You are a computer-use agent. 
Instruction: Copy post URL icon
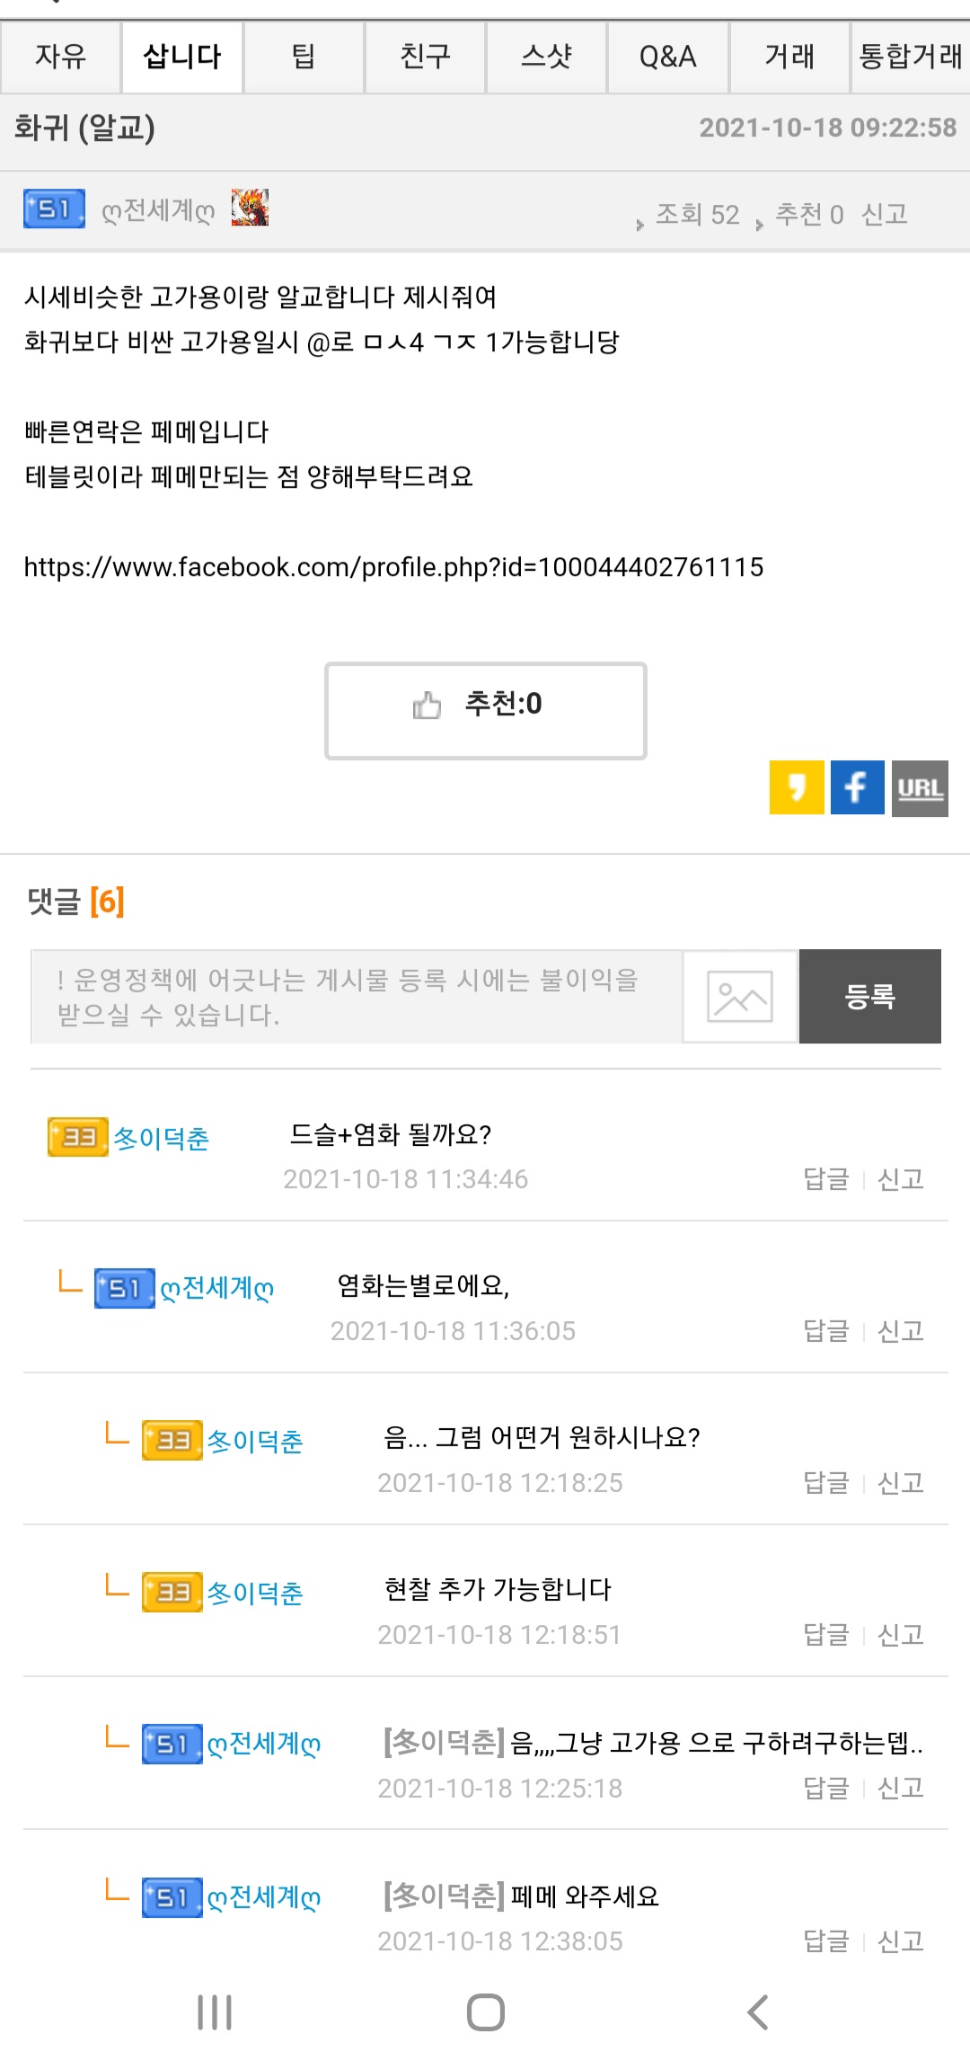point(920,788)
